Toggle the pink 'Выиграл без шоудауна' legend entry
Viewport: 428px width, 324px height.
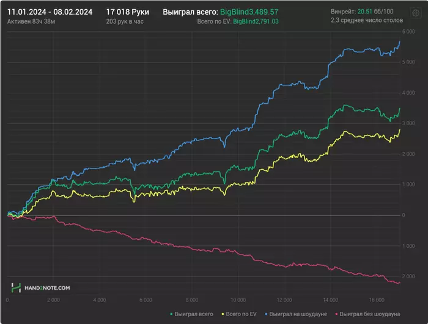click(367, 314)
